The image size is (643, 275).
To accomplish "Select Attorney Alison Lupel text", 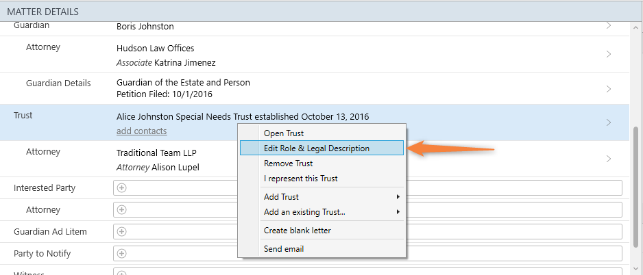I will coord(158,168).
